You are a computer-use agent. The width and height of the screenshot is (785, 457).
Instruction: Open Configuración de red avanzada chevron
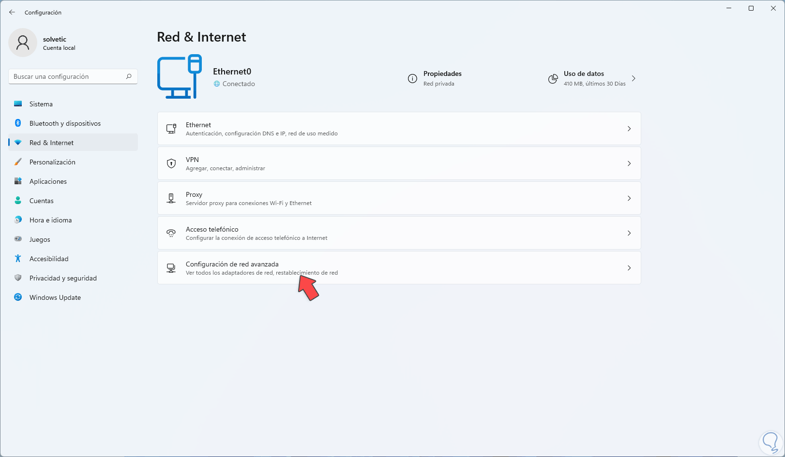pos(629,268)
